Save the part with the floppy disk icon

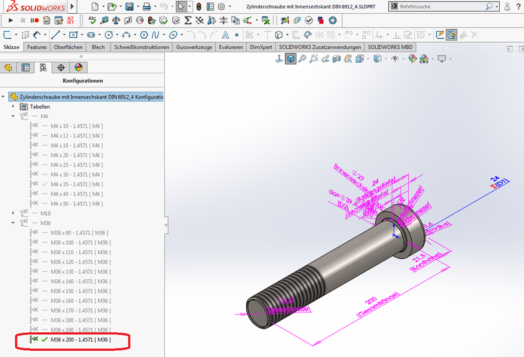(x=130, y=6)
